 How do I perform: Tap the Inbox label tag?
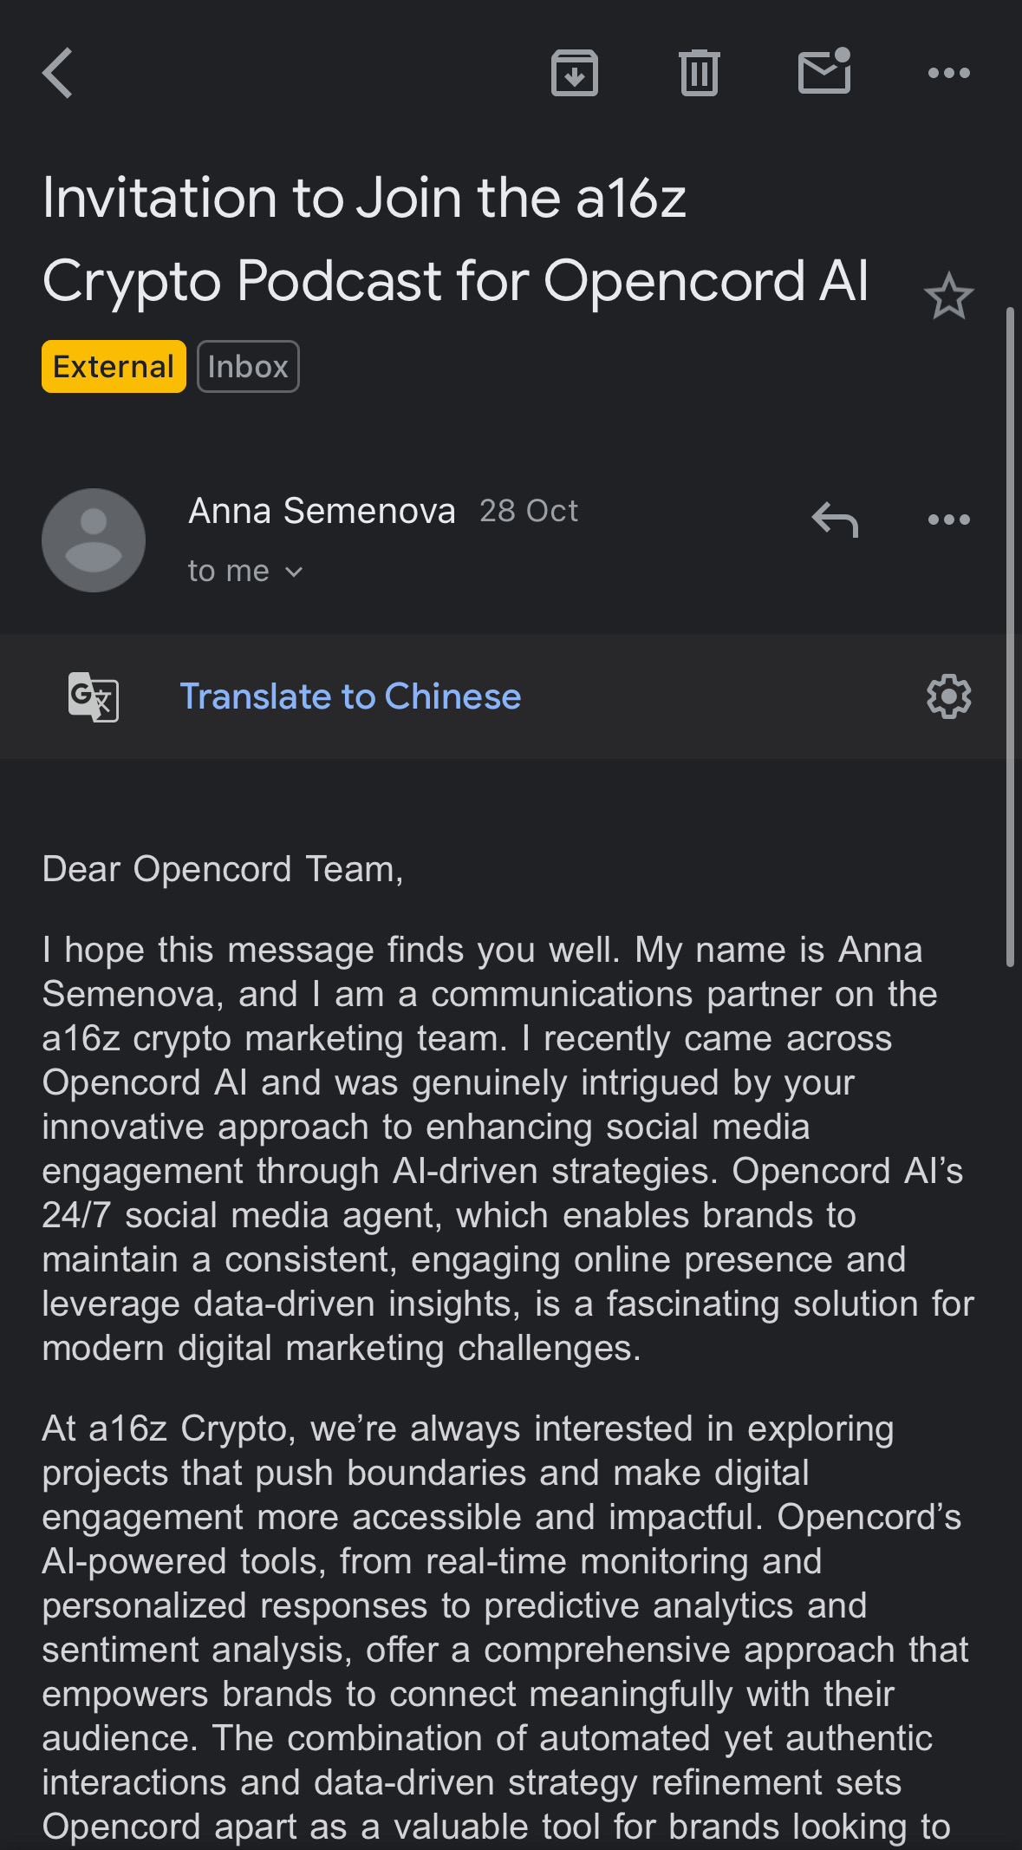[x=248, y=367]
